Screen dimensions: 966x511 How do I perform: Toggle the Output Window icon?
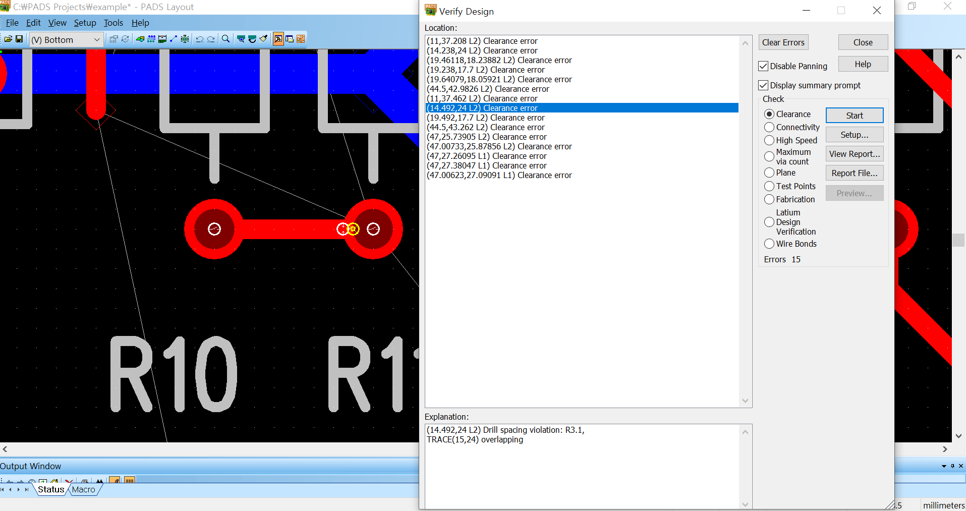pyautogui.click(x=290, y=39)
